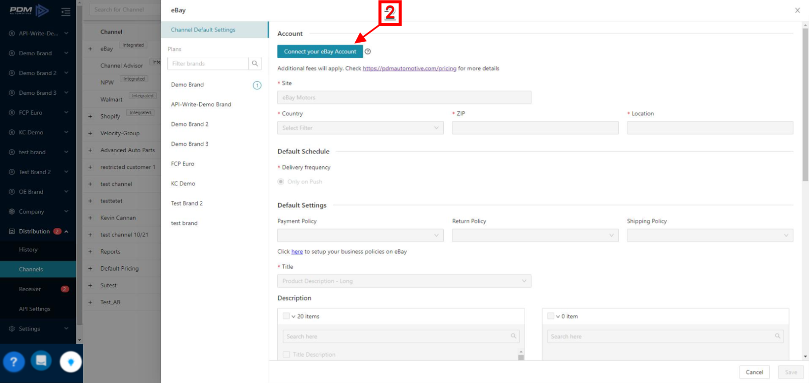Open Channels in the sidebar
The image size is (809, 383).
coord(38,269)
